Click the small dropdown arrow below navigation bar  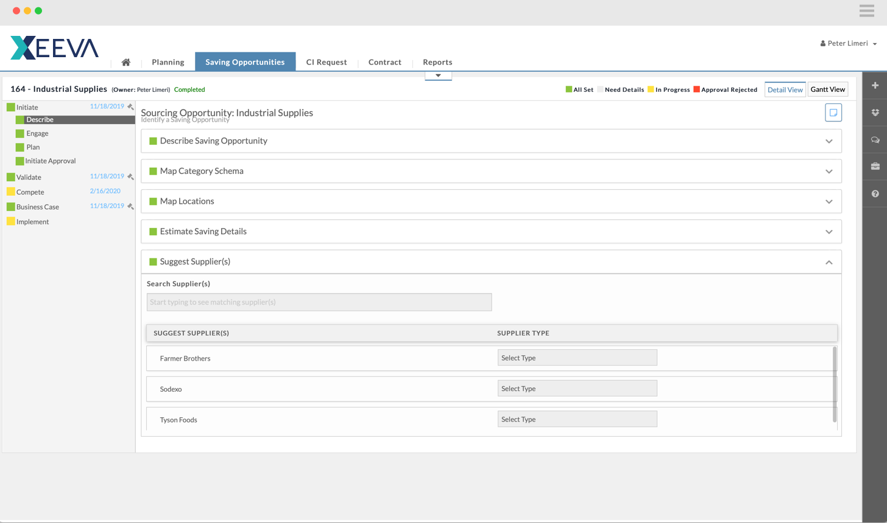pyautogui.click(x=438, y=76)
